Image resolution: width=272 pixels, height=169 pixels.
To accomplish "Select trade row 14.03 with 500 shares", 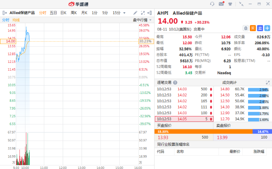I will [x=184, y=89].
